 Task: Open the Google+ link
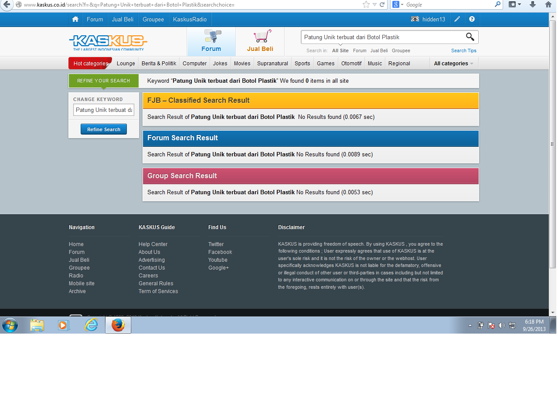(x=218, y=268)
